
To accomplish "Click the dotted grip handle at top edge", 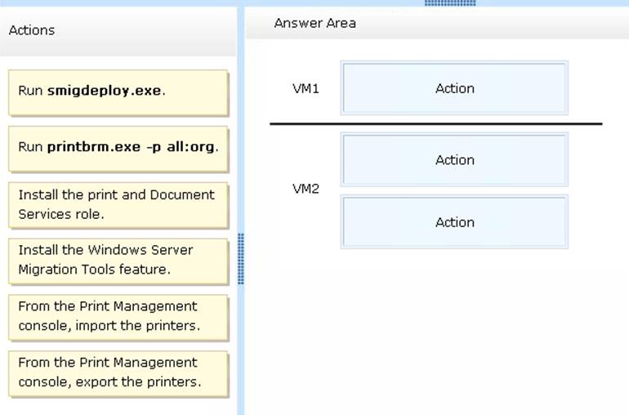I will [x=450, y=3].
